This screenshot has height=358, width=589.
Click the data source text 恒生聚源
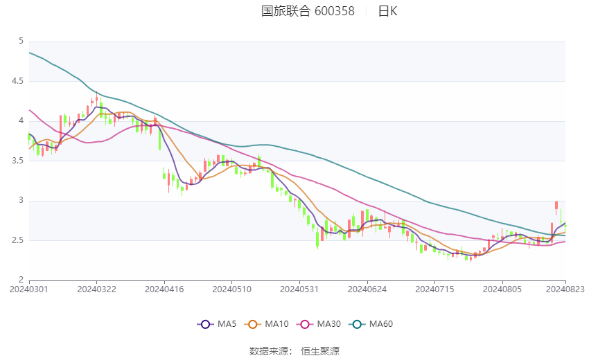[320, 351]
